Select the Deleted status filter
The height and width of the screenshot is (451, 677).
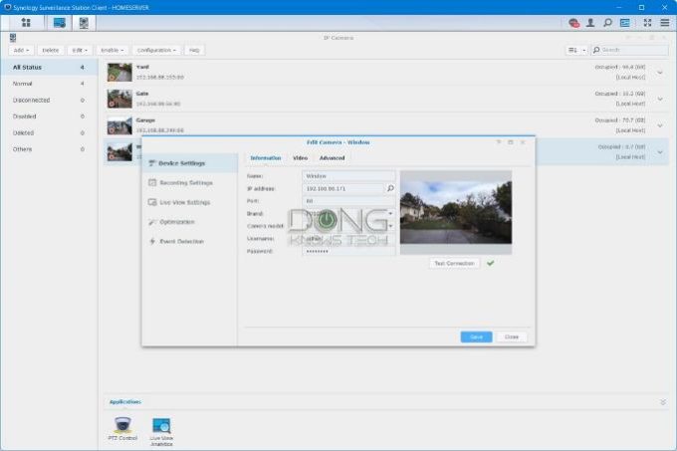pyautogui.click(x=49, y=133)
